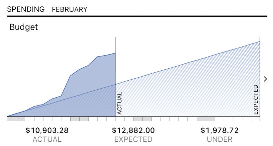Select the second gray weekend marker on timeline
Screen dimensions: 273x146
tap(79, 119)
